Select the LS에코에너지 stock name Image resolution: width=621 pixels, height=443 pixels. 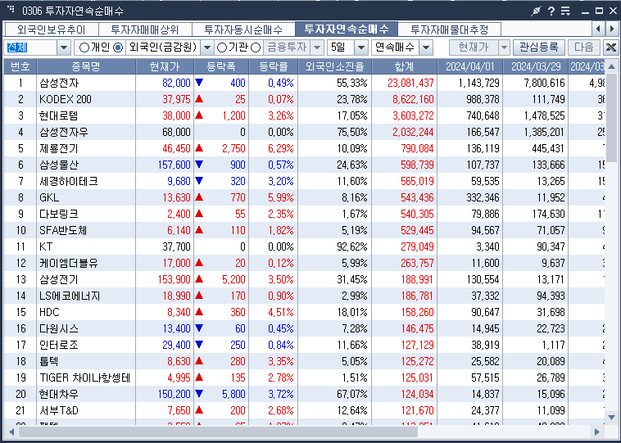pyautogui.click(x=70, y=296)
